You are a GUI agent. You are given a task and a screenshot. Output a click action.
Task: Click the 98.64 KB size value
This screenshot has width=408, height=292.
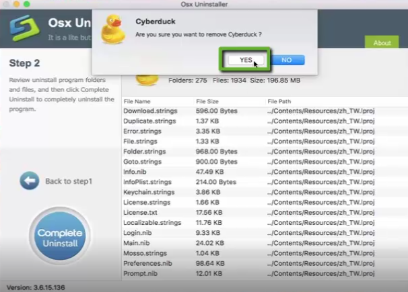pos(210,263)
